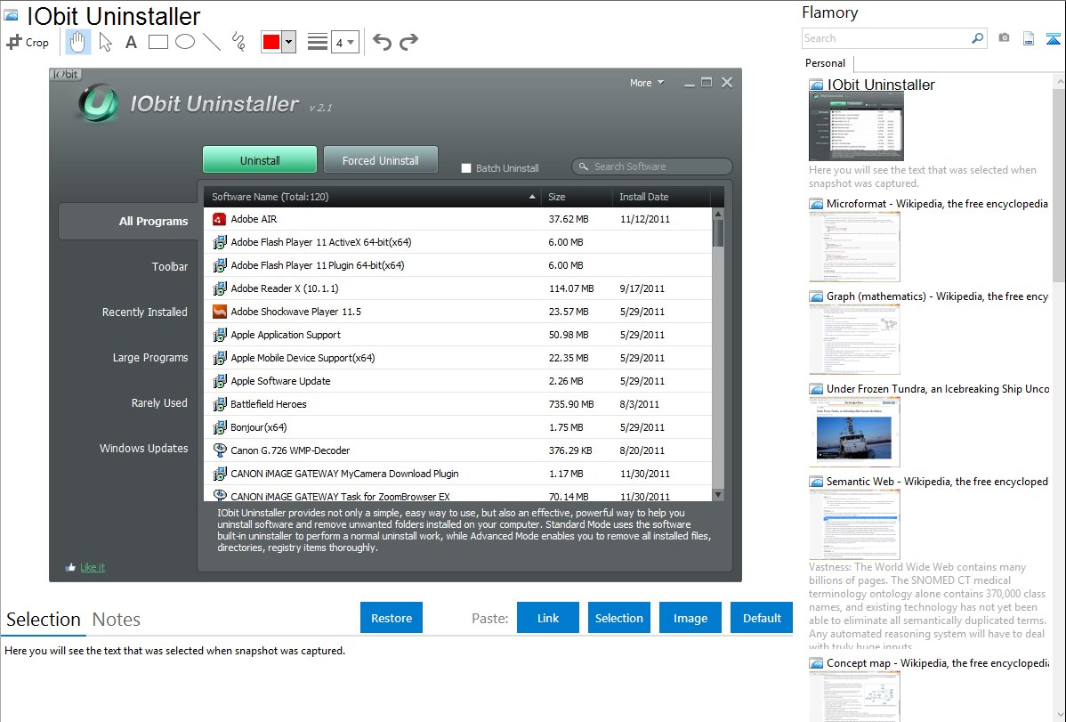
Task: Pick the rectangle drawing tool
Action: [x=157, y=42]
